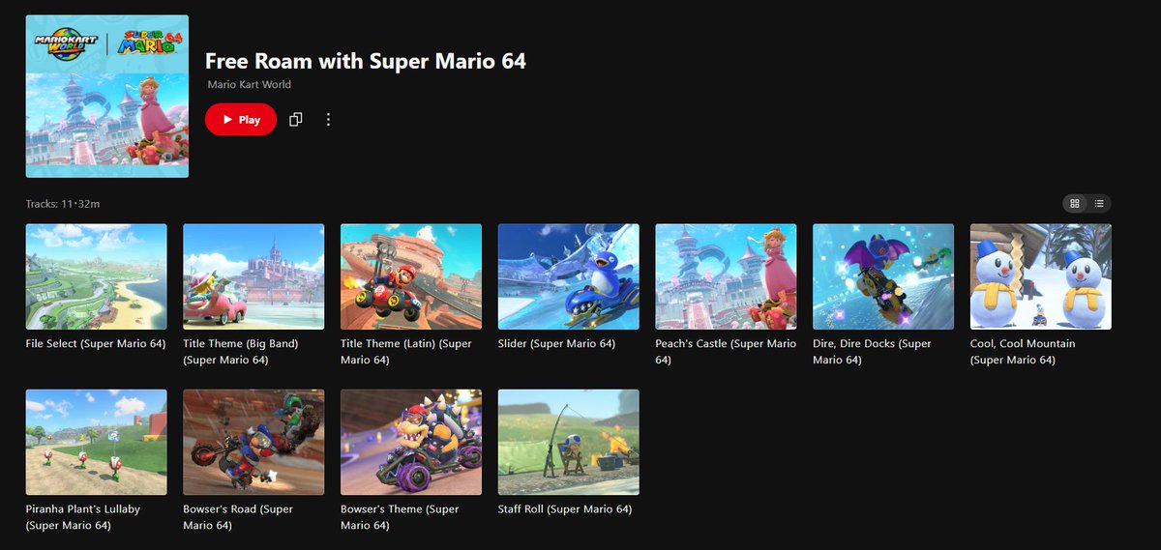Click "Bowser's Theme" track title text
This screenshot has width=1161, height=550.
(x=400, y=517)
